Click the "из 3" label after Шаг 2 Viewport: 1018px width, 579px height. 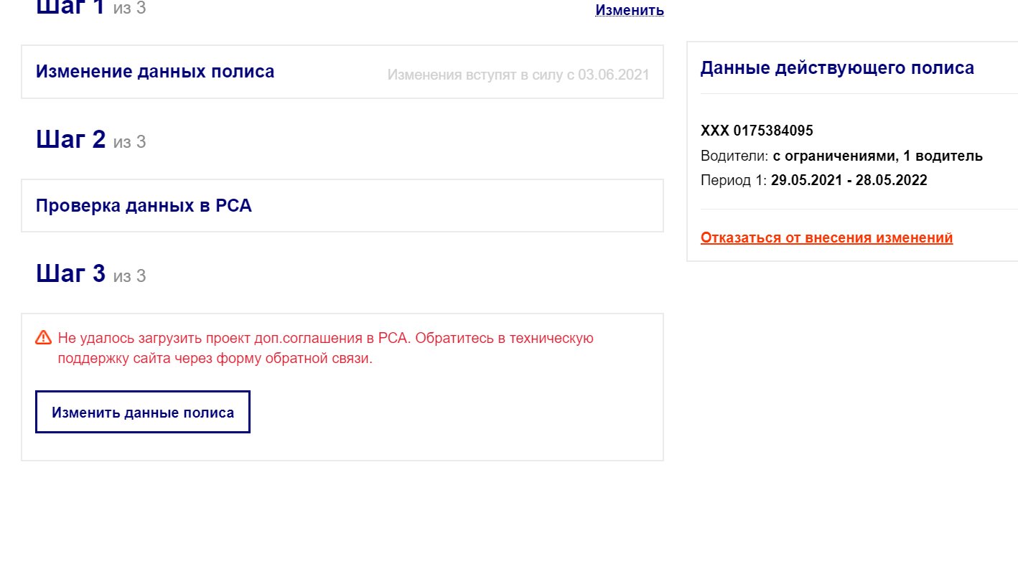tap(129, 142)
